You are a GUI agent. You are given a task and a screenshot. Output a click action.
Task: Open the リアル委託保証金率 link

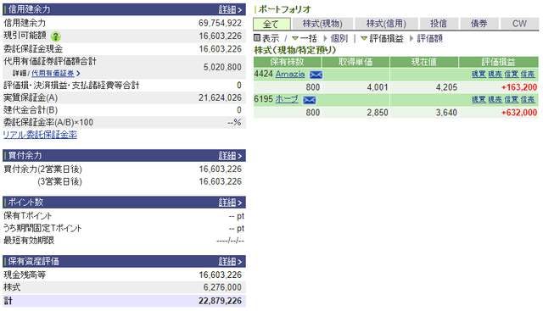coord(40,135)
